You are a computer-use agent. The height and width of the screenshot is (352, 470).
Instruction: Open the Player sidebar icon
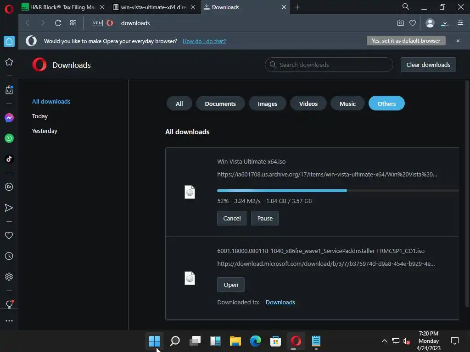9,187
